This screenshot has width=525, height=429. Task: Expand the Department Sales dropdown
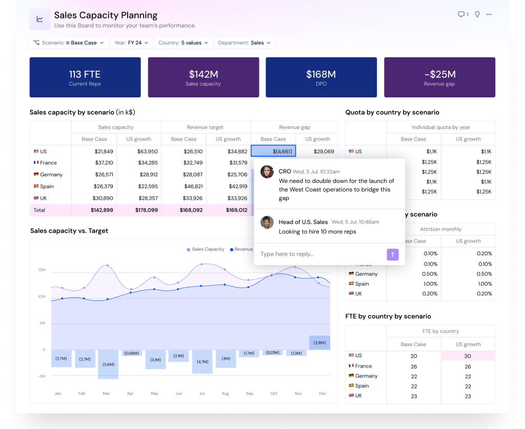[244, 43]
